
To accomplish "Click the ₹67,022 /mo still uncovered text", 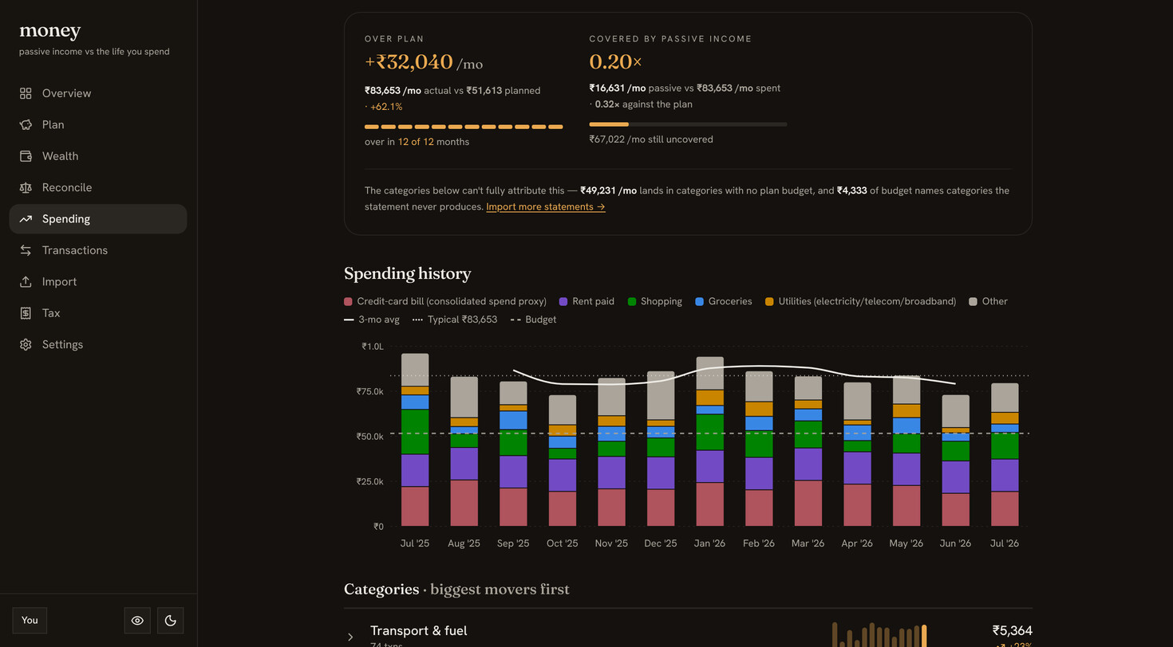I will [651, 139].
